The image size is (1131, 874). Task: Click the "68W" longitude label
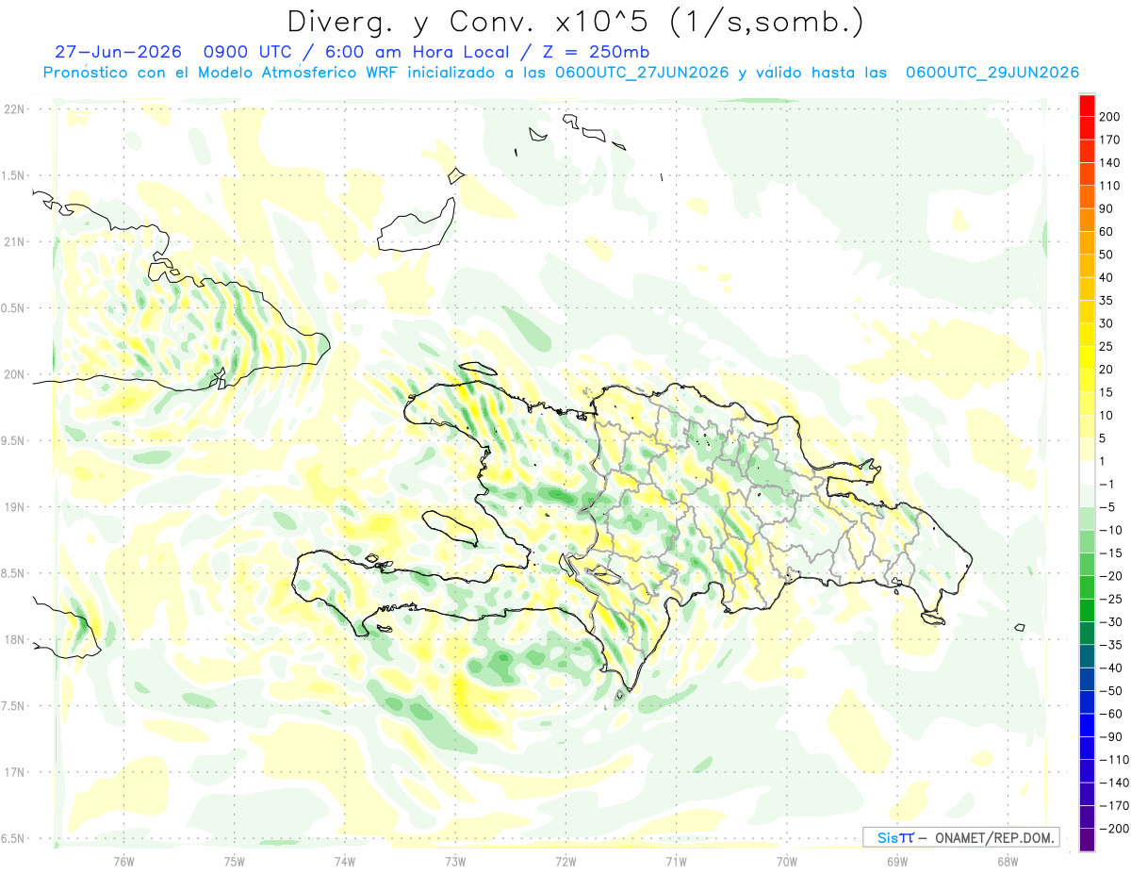tap(1008, 862)
